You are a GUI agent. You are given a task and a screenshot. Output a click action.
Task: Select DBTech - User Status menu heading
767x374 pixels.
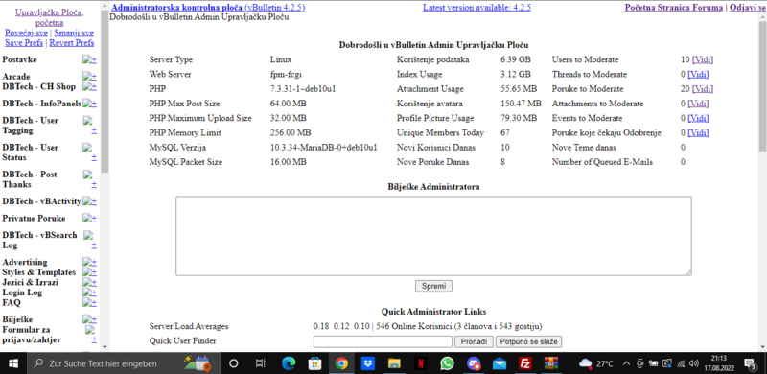[x=30, y=152]
